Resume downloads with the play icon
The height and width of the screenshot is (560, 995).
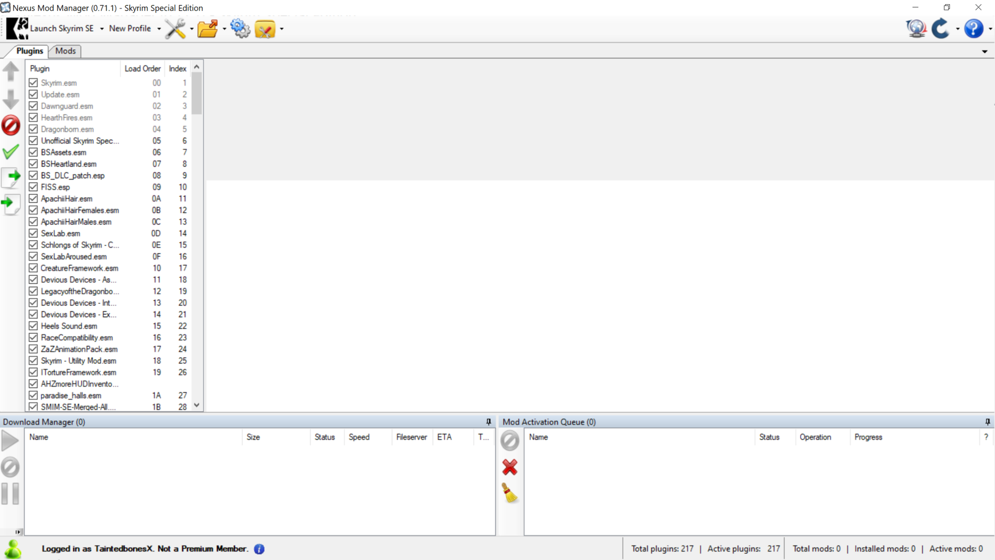pyautogui.click(x=10, y=441)
